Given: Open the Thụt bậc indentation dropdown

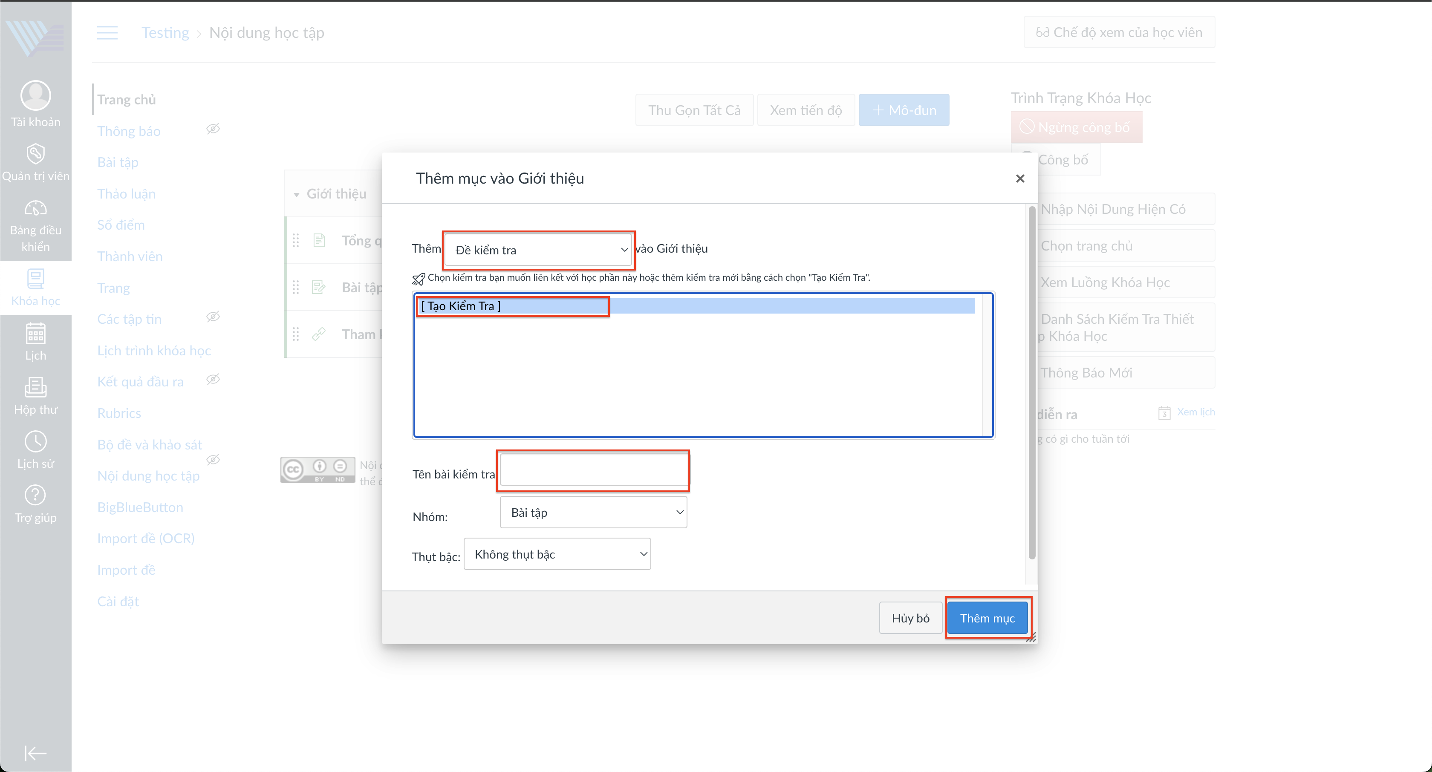Looking at the screenshot, I should [x=557, y=554].
